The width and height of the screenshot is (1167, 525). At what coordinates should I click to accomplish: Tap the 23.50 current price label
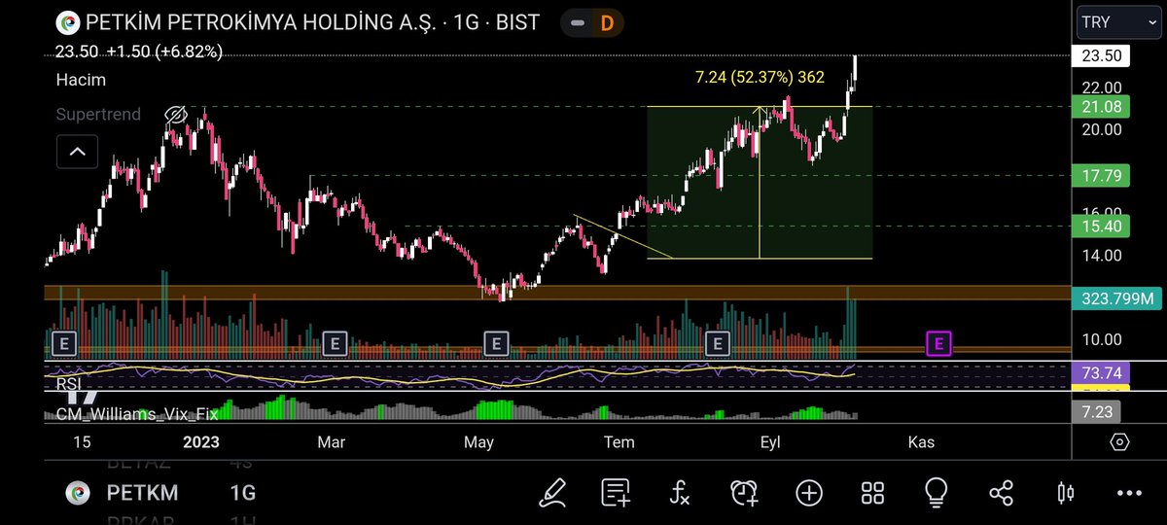[1101, 56]
